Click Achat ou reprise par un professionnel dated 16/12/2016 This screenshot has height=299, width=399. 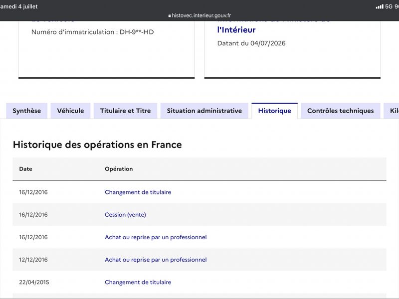pos(156,237)
